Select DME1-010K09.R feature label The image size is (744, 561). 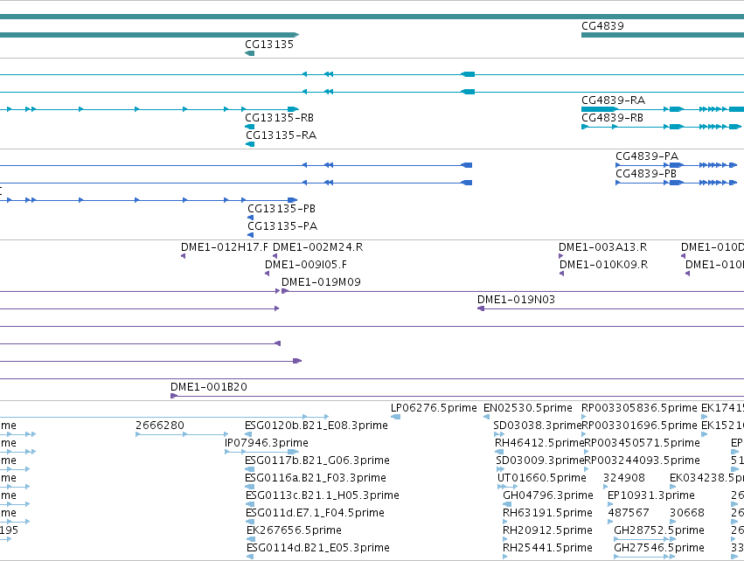coord(603,265)
